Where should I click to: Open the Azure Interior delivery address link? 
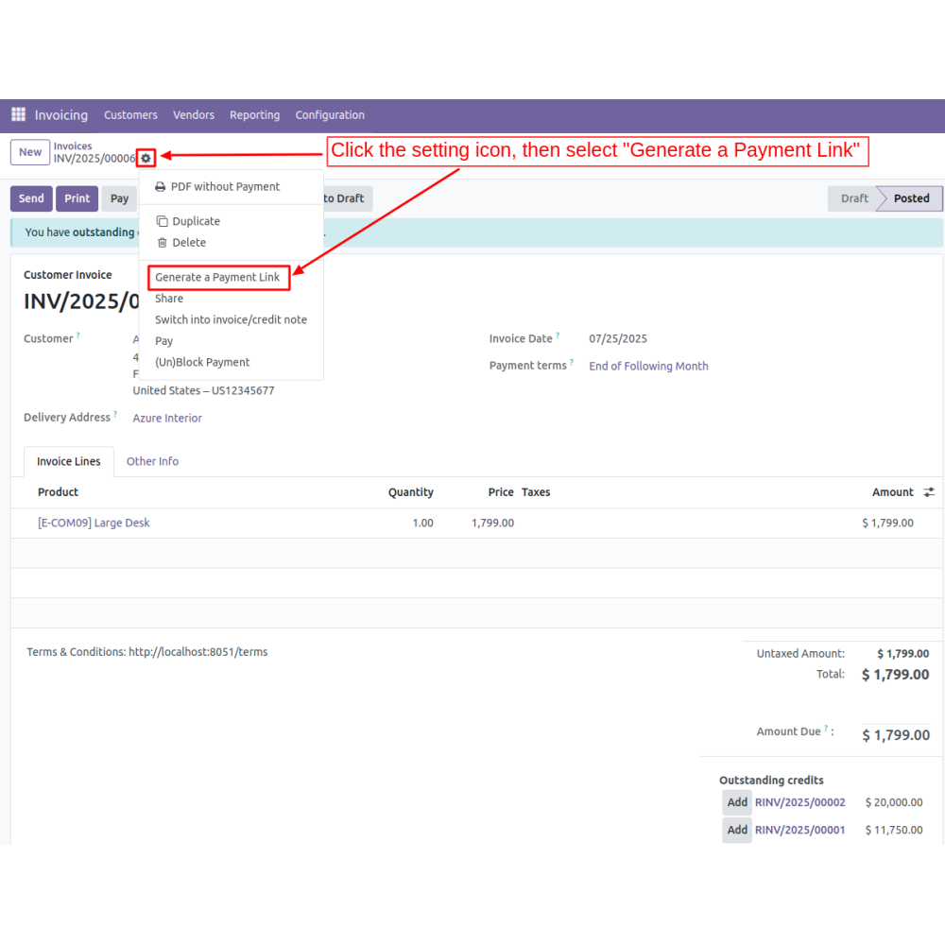167,418
